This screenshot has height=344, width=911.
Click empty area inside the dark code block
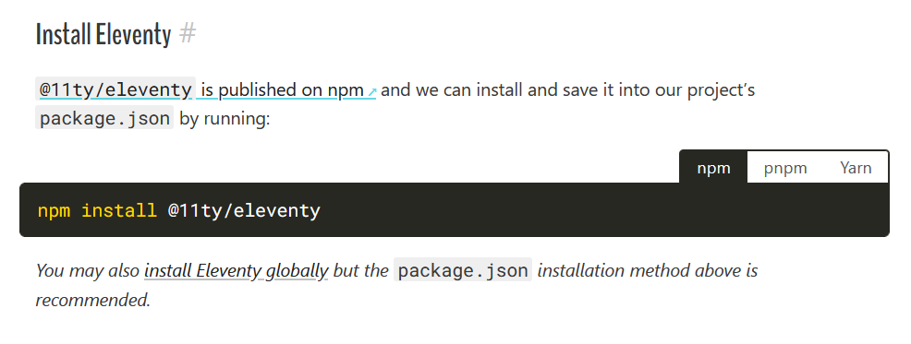(x=604, y=210)
